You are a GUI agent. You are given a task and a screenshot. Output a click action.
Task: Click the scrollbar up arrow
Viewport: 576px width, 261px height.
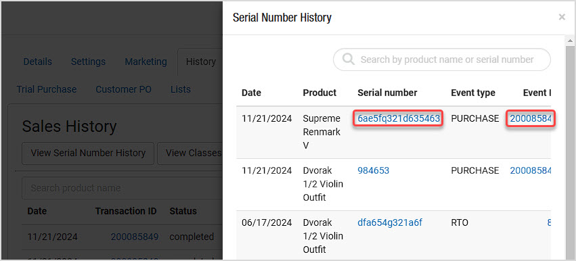[x=570, y=41]
